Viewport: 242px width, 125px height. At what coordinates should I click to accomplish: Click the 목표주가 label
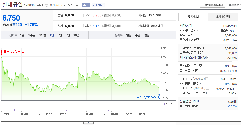(199, 66)
